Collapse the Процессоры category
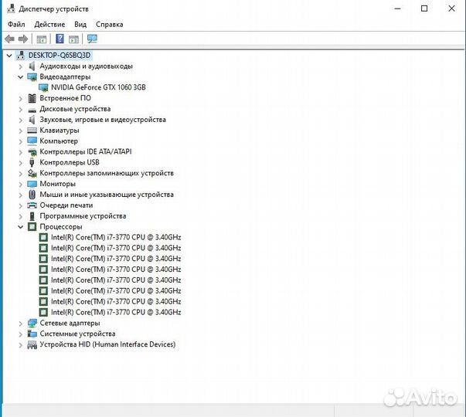 coord(21,227)
